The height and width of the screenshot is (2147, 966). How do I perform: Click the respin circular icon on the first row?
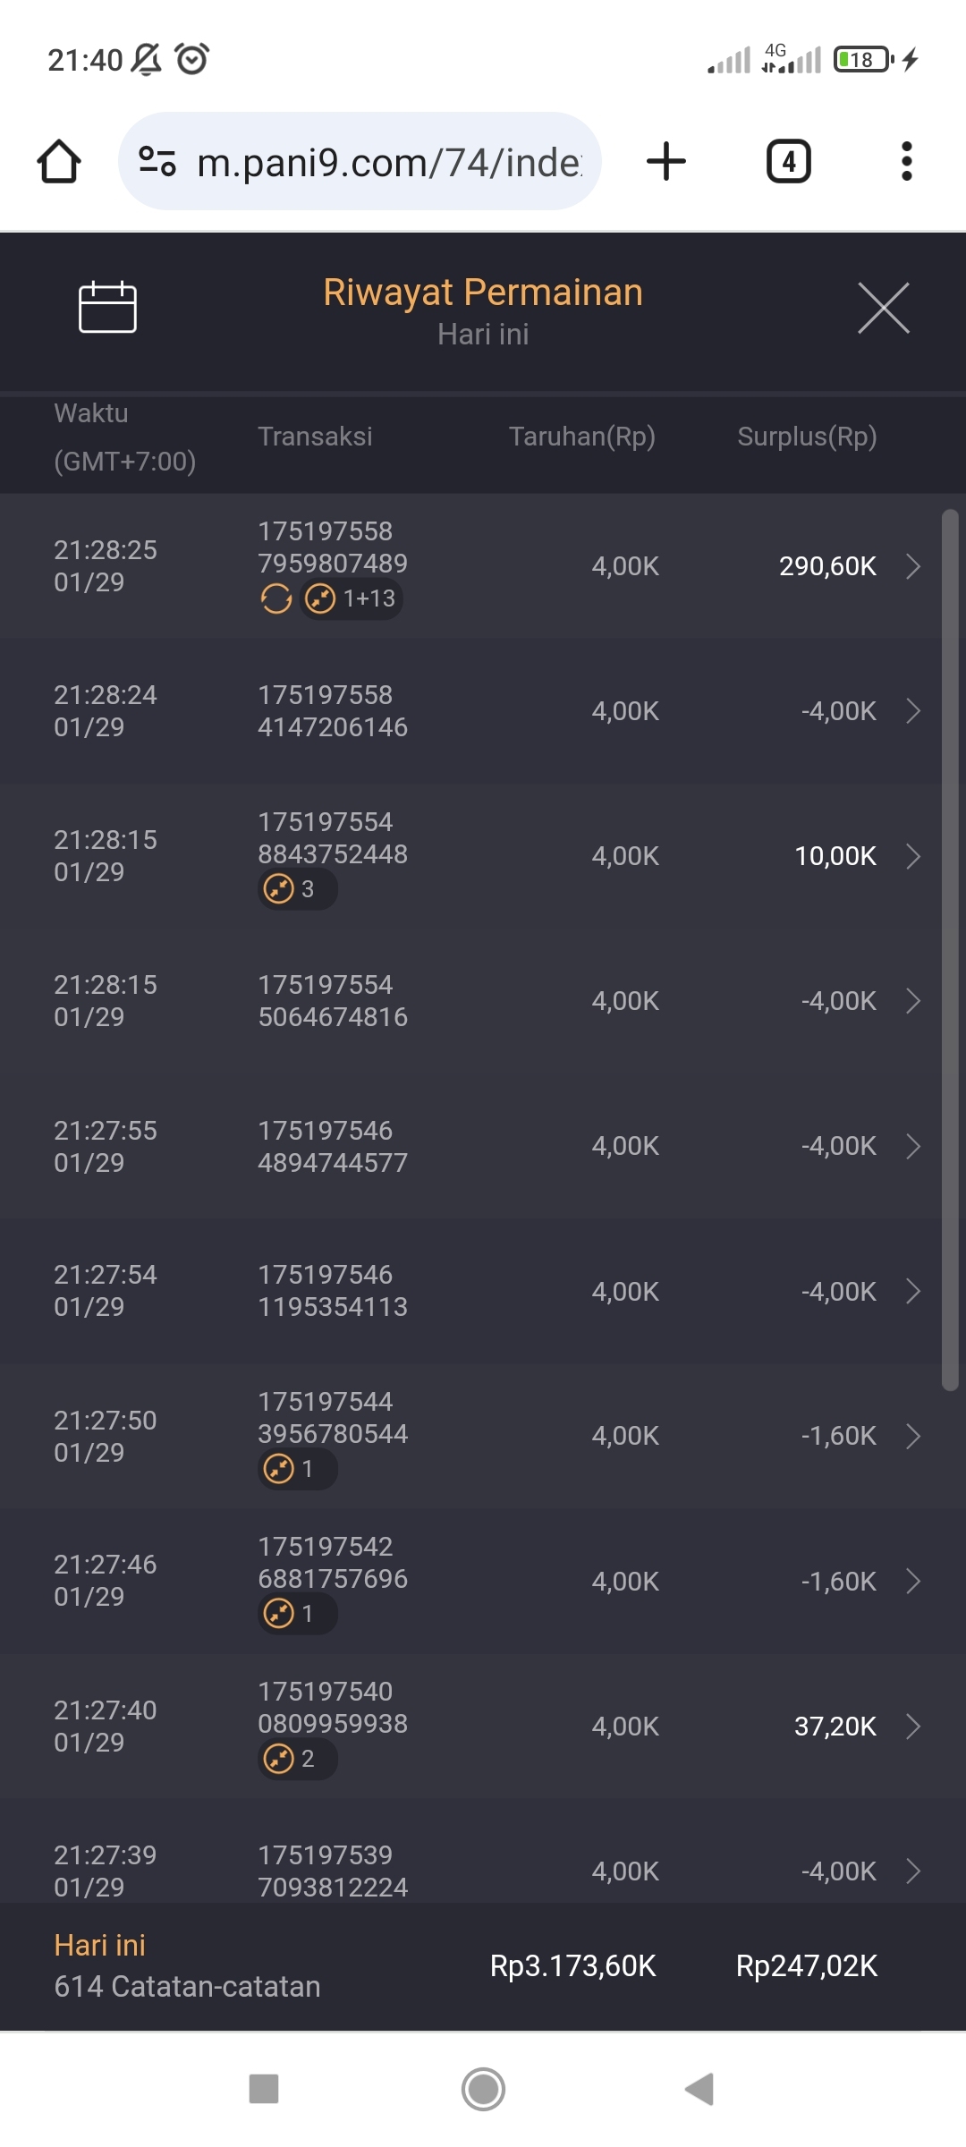[276, 598]
